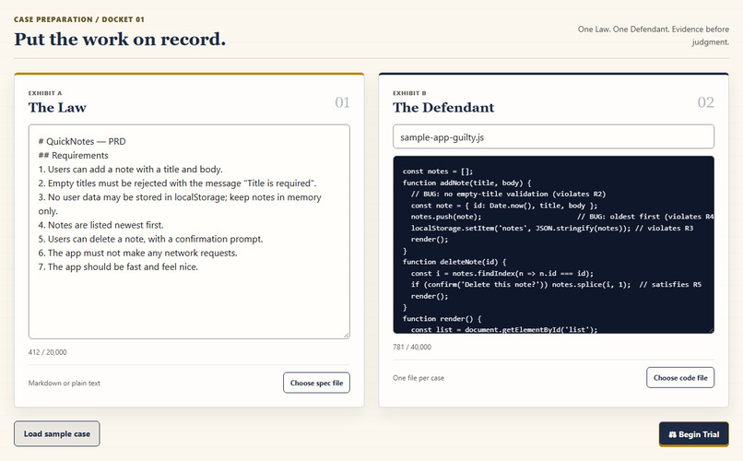Click code line "function render() {"
This screenshot has width=743, height=461.
click(x=442, y=318)
